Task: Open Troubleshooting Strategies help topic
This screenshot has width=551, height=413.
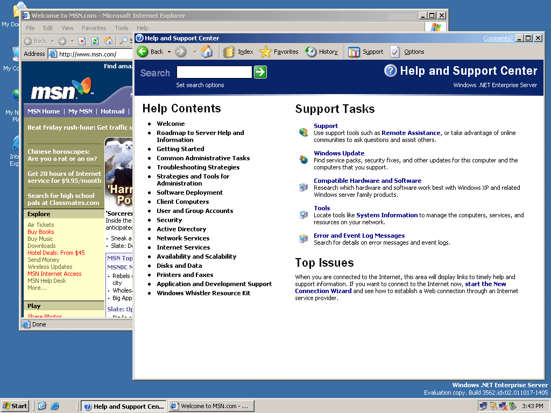Action: [x=198, y=167]
